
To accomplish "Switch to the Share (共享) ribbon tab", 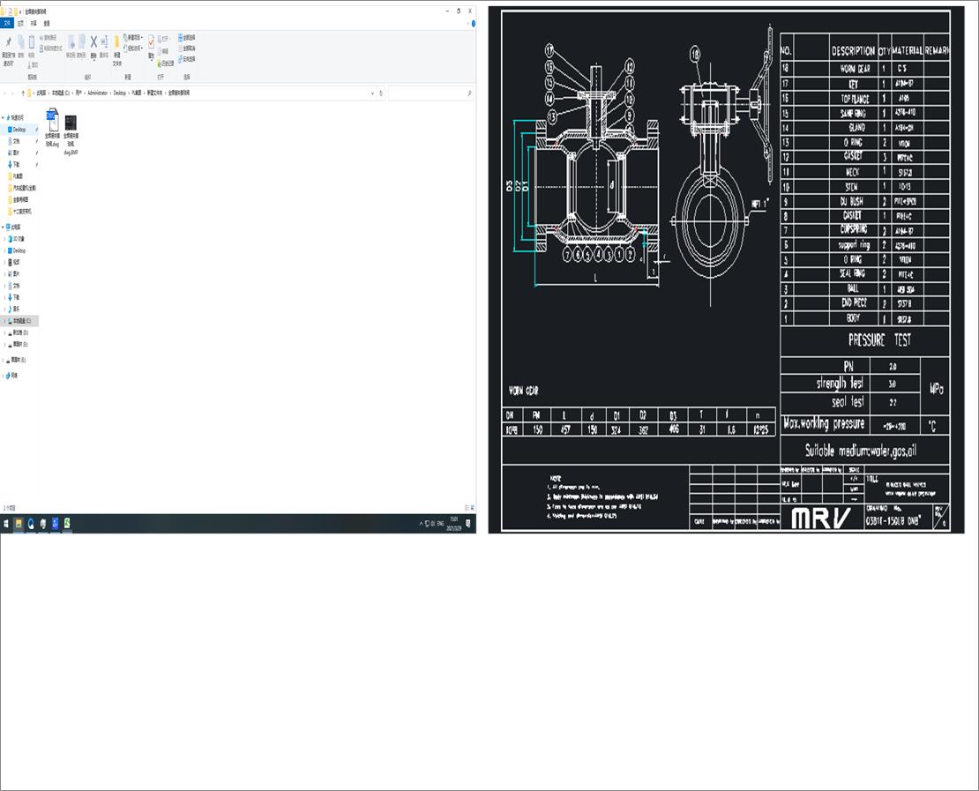I will (x=34, y=23).
